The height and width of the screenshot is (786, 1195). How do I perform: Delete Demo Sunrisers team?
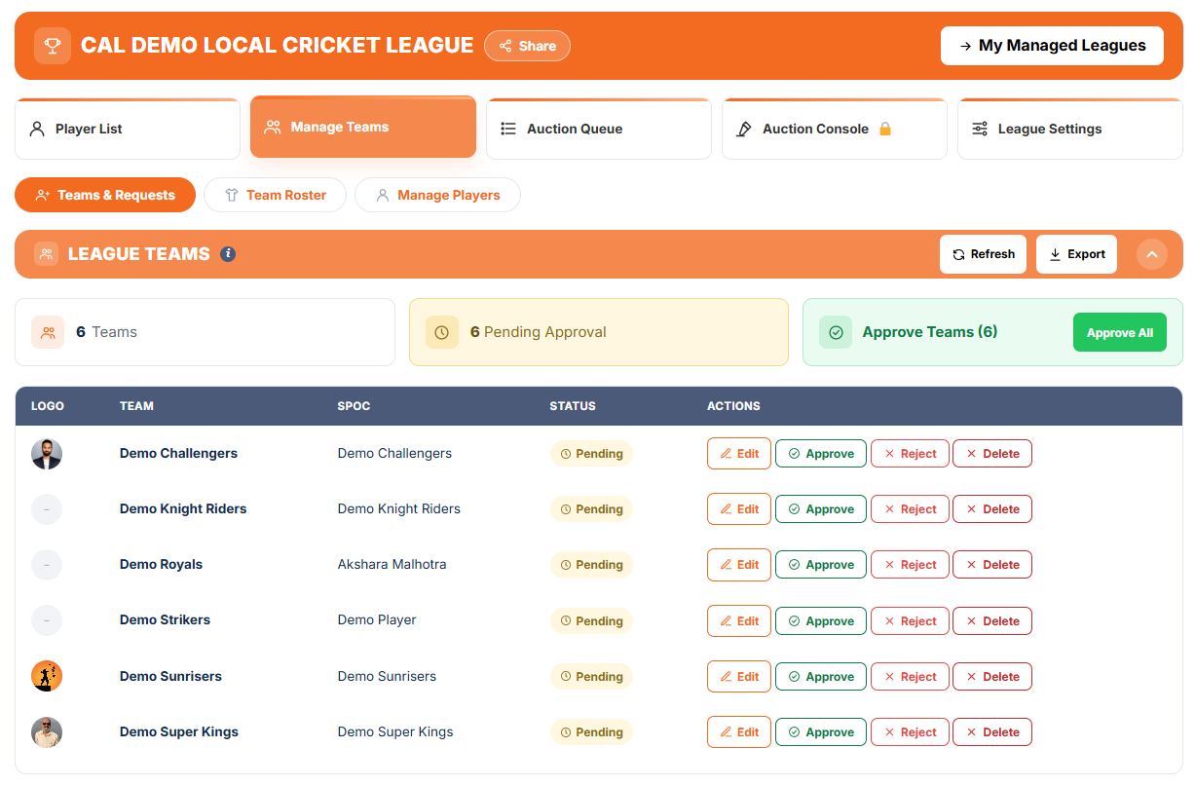pyautogui.click(x=992, y=677)
